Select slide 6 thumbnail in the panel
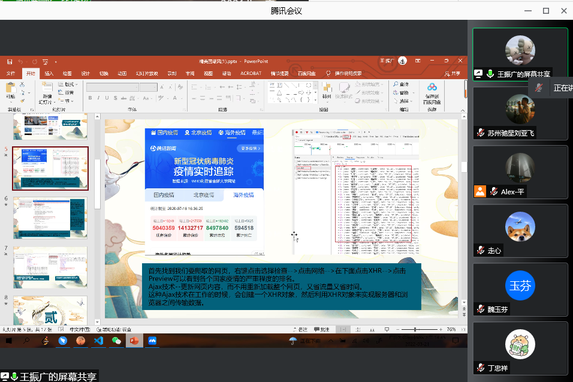Screen dimensions: 573x382 pos(50,218)
